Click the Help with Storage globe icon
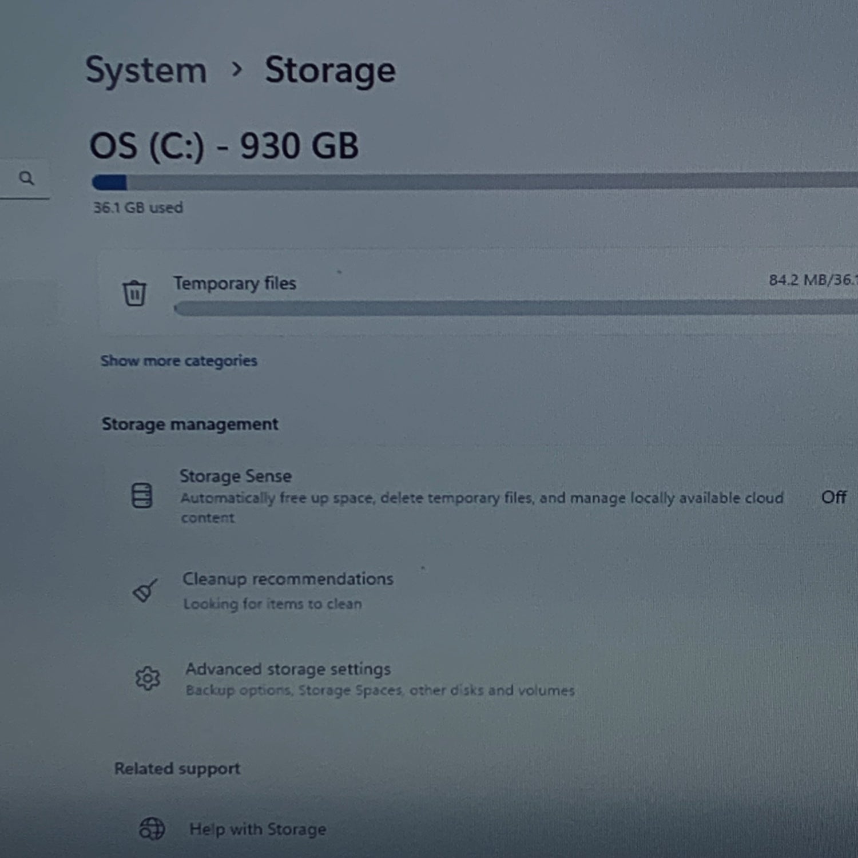The image size is (858, 858). (x=152, y=828)
